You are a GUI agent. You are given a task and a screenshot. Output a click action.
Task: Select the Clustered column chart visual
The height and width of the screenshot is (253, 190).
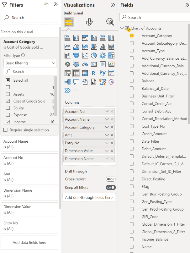tap(94, 38)
